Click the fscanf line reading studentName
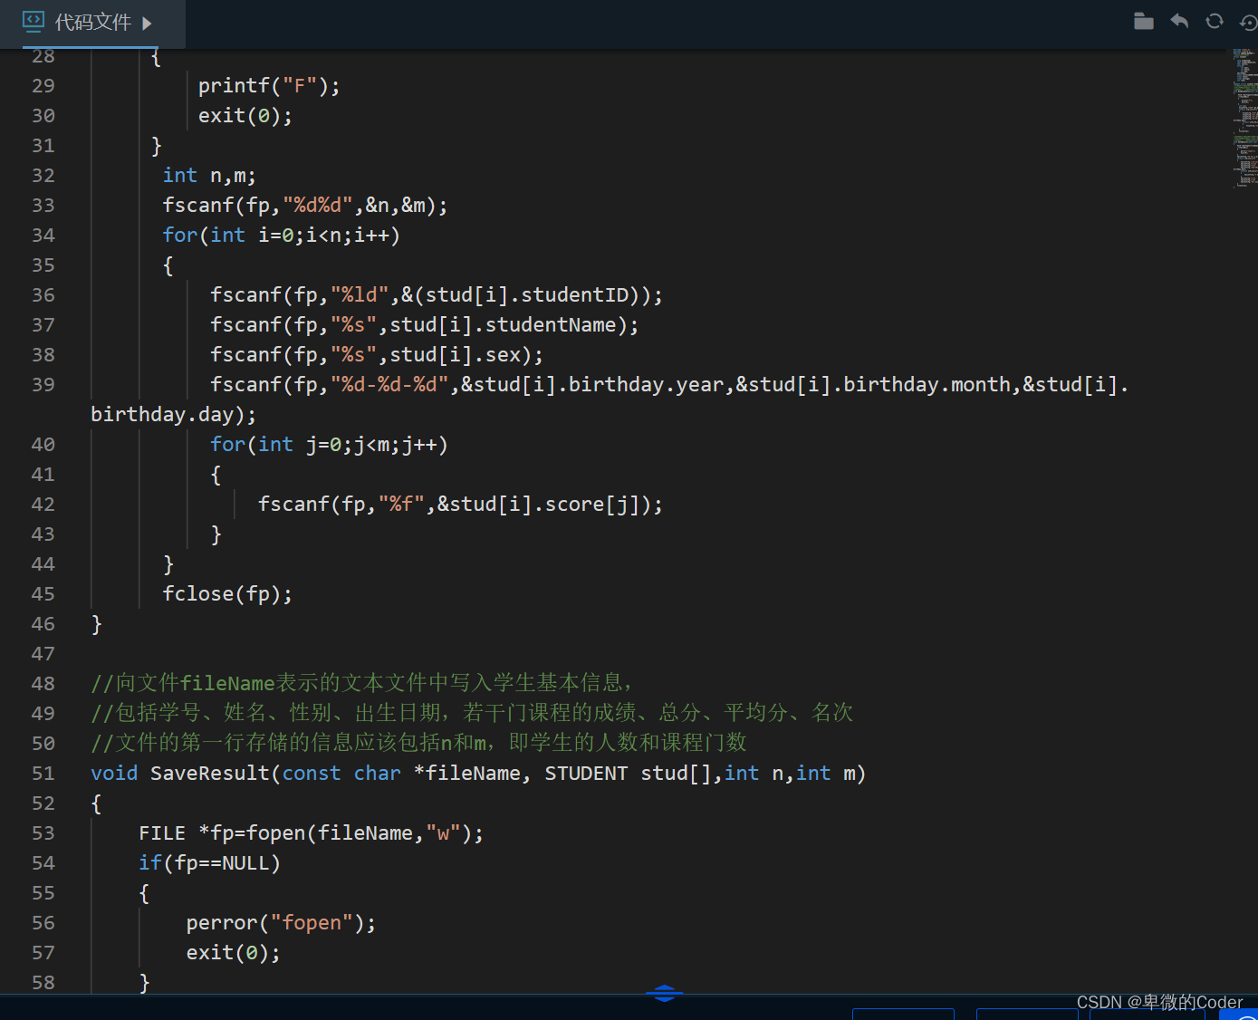 tap(425, 325)
